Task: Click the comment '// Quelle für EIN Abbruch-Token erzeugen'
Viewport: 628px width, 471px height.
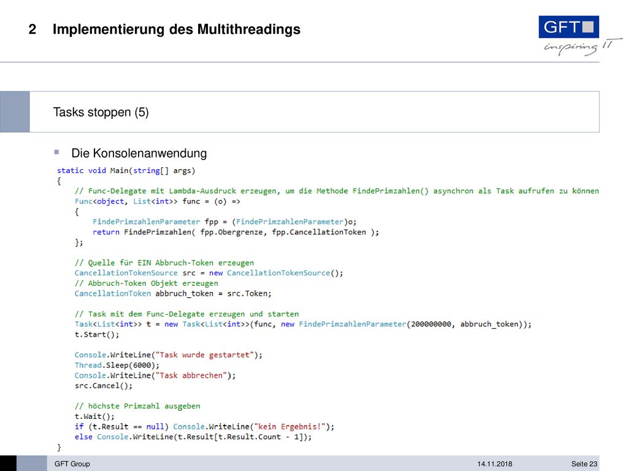Action: tap(164, 262)
